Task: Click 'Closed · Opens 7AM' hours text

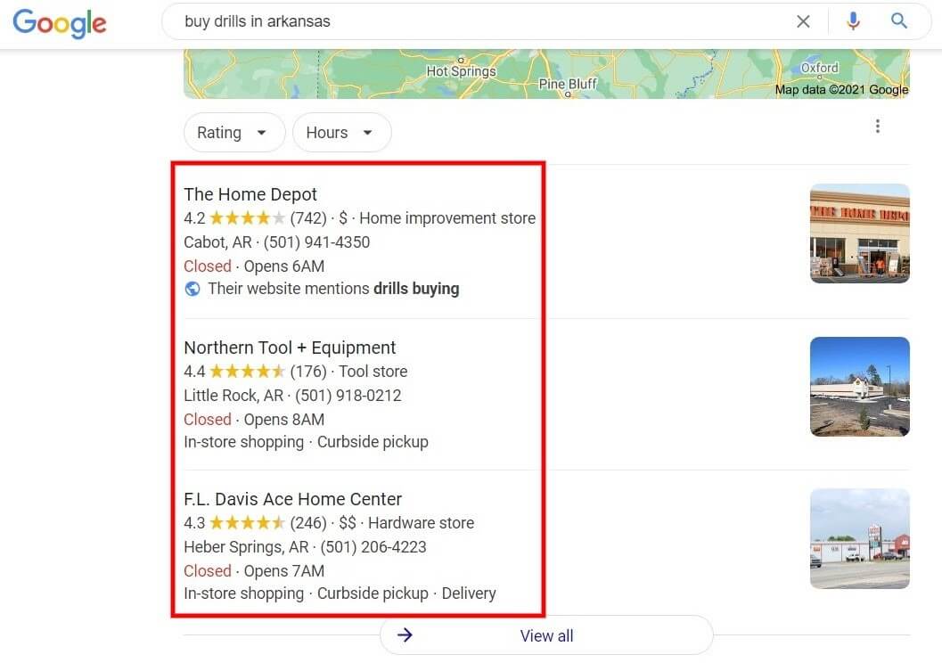Action: click(254, 570)
